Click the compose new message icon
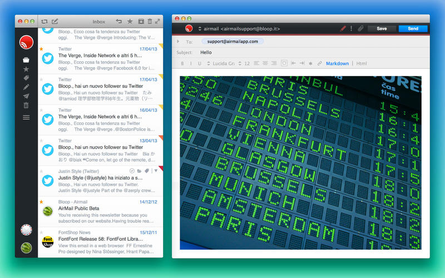The width and height of the screenshot is (445, 278). (55, 21)
